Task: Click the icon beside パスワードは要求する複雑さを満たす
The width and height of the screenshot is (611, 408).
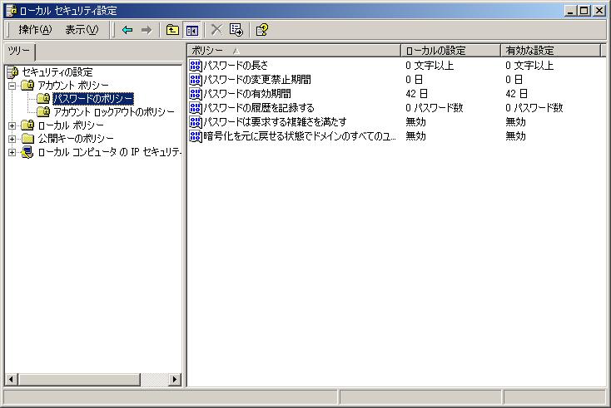Action: pyautogui.click(x=196, y=122)
